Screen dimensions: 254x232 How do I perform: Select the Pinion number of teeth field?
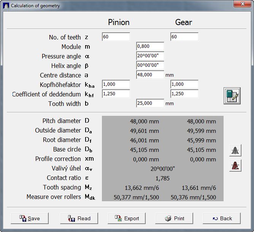116,37
